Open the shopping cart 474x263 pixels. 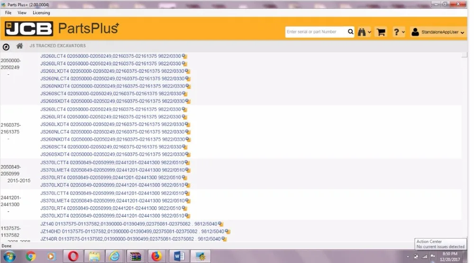pyautogui.click(x=381, y=32)
